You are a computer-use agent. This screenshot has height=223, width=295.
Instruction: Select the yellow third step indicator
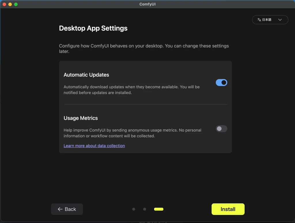click(x=159, y=209)
